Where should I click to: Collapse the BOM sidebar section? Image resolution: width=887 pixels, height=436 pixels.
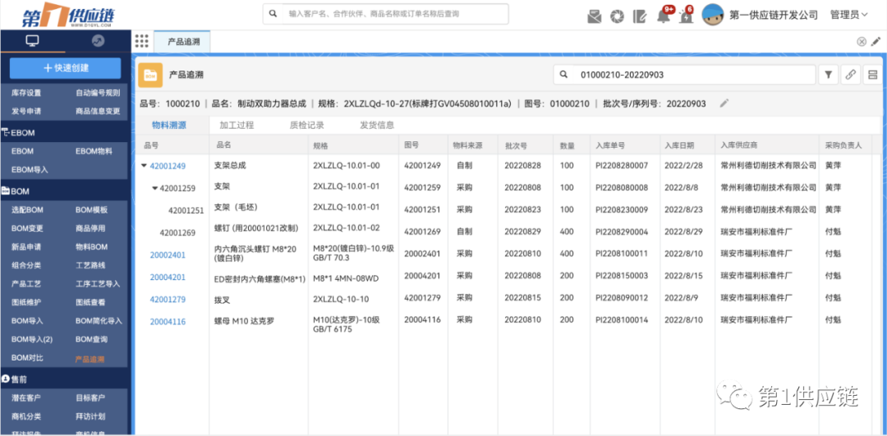point(16,191)
